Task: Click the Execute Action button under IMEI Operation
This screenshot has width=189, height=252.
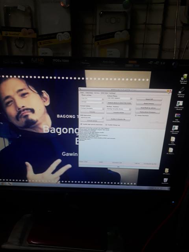Action: coord(92,121)
